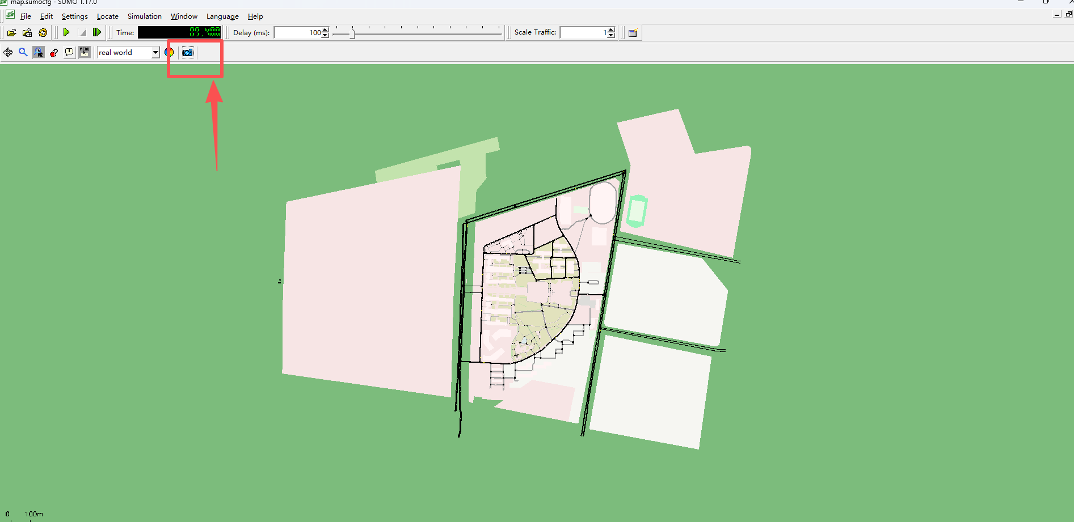Open network file icon
Image resolution: width=1074 pixels, height=522 pixels.
pos(27,33)
